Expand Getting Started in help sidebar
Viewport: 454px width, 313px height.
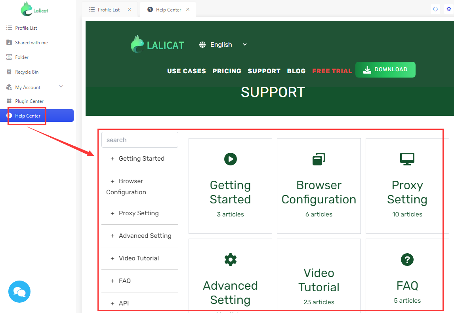pyautogui.click(x=113, y=159)
